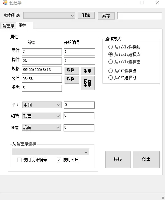165x200 pixels.
Task: Expand the 平面 position dropdown
Action: click(42, 105)
